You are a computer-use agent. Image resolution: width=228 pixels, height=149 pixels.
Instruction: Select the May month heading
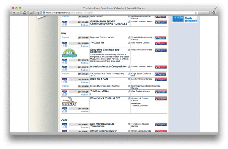click(64, 33)
